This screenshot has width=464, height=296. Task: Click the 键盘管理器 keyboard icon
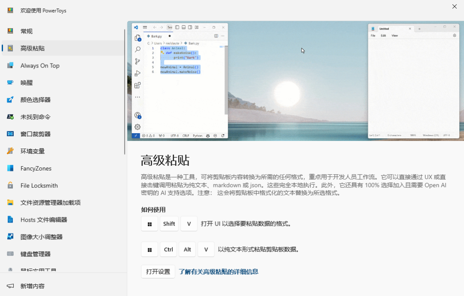coord(10,253)
